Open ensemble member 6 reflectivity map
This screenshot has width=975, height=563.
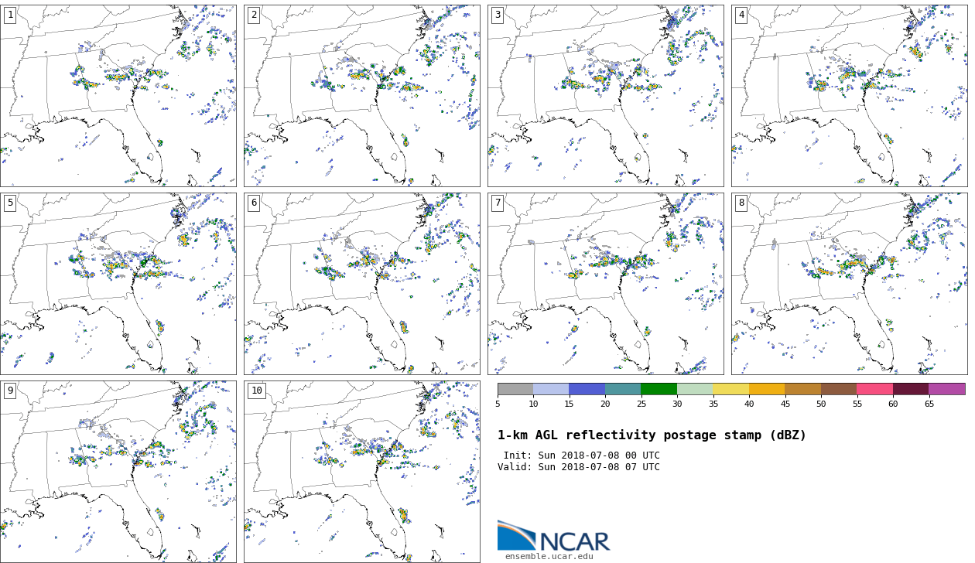tap(361, 284)
